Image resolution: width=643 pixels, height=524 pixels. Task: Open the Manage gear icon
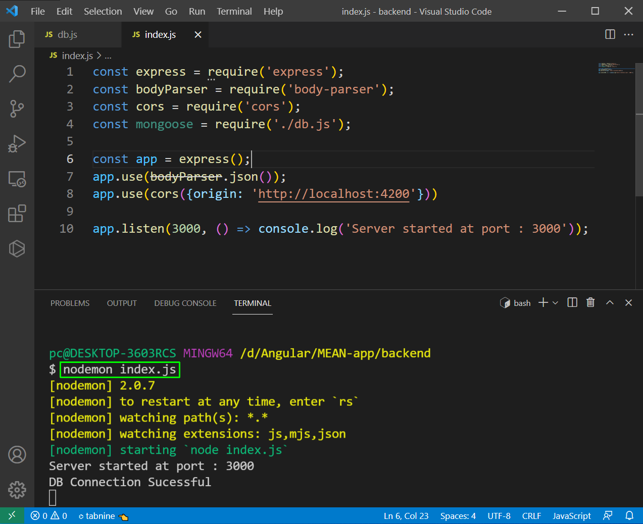(x=17, y=490)
